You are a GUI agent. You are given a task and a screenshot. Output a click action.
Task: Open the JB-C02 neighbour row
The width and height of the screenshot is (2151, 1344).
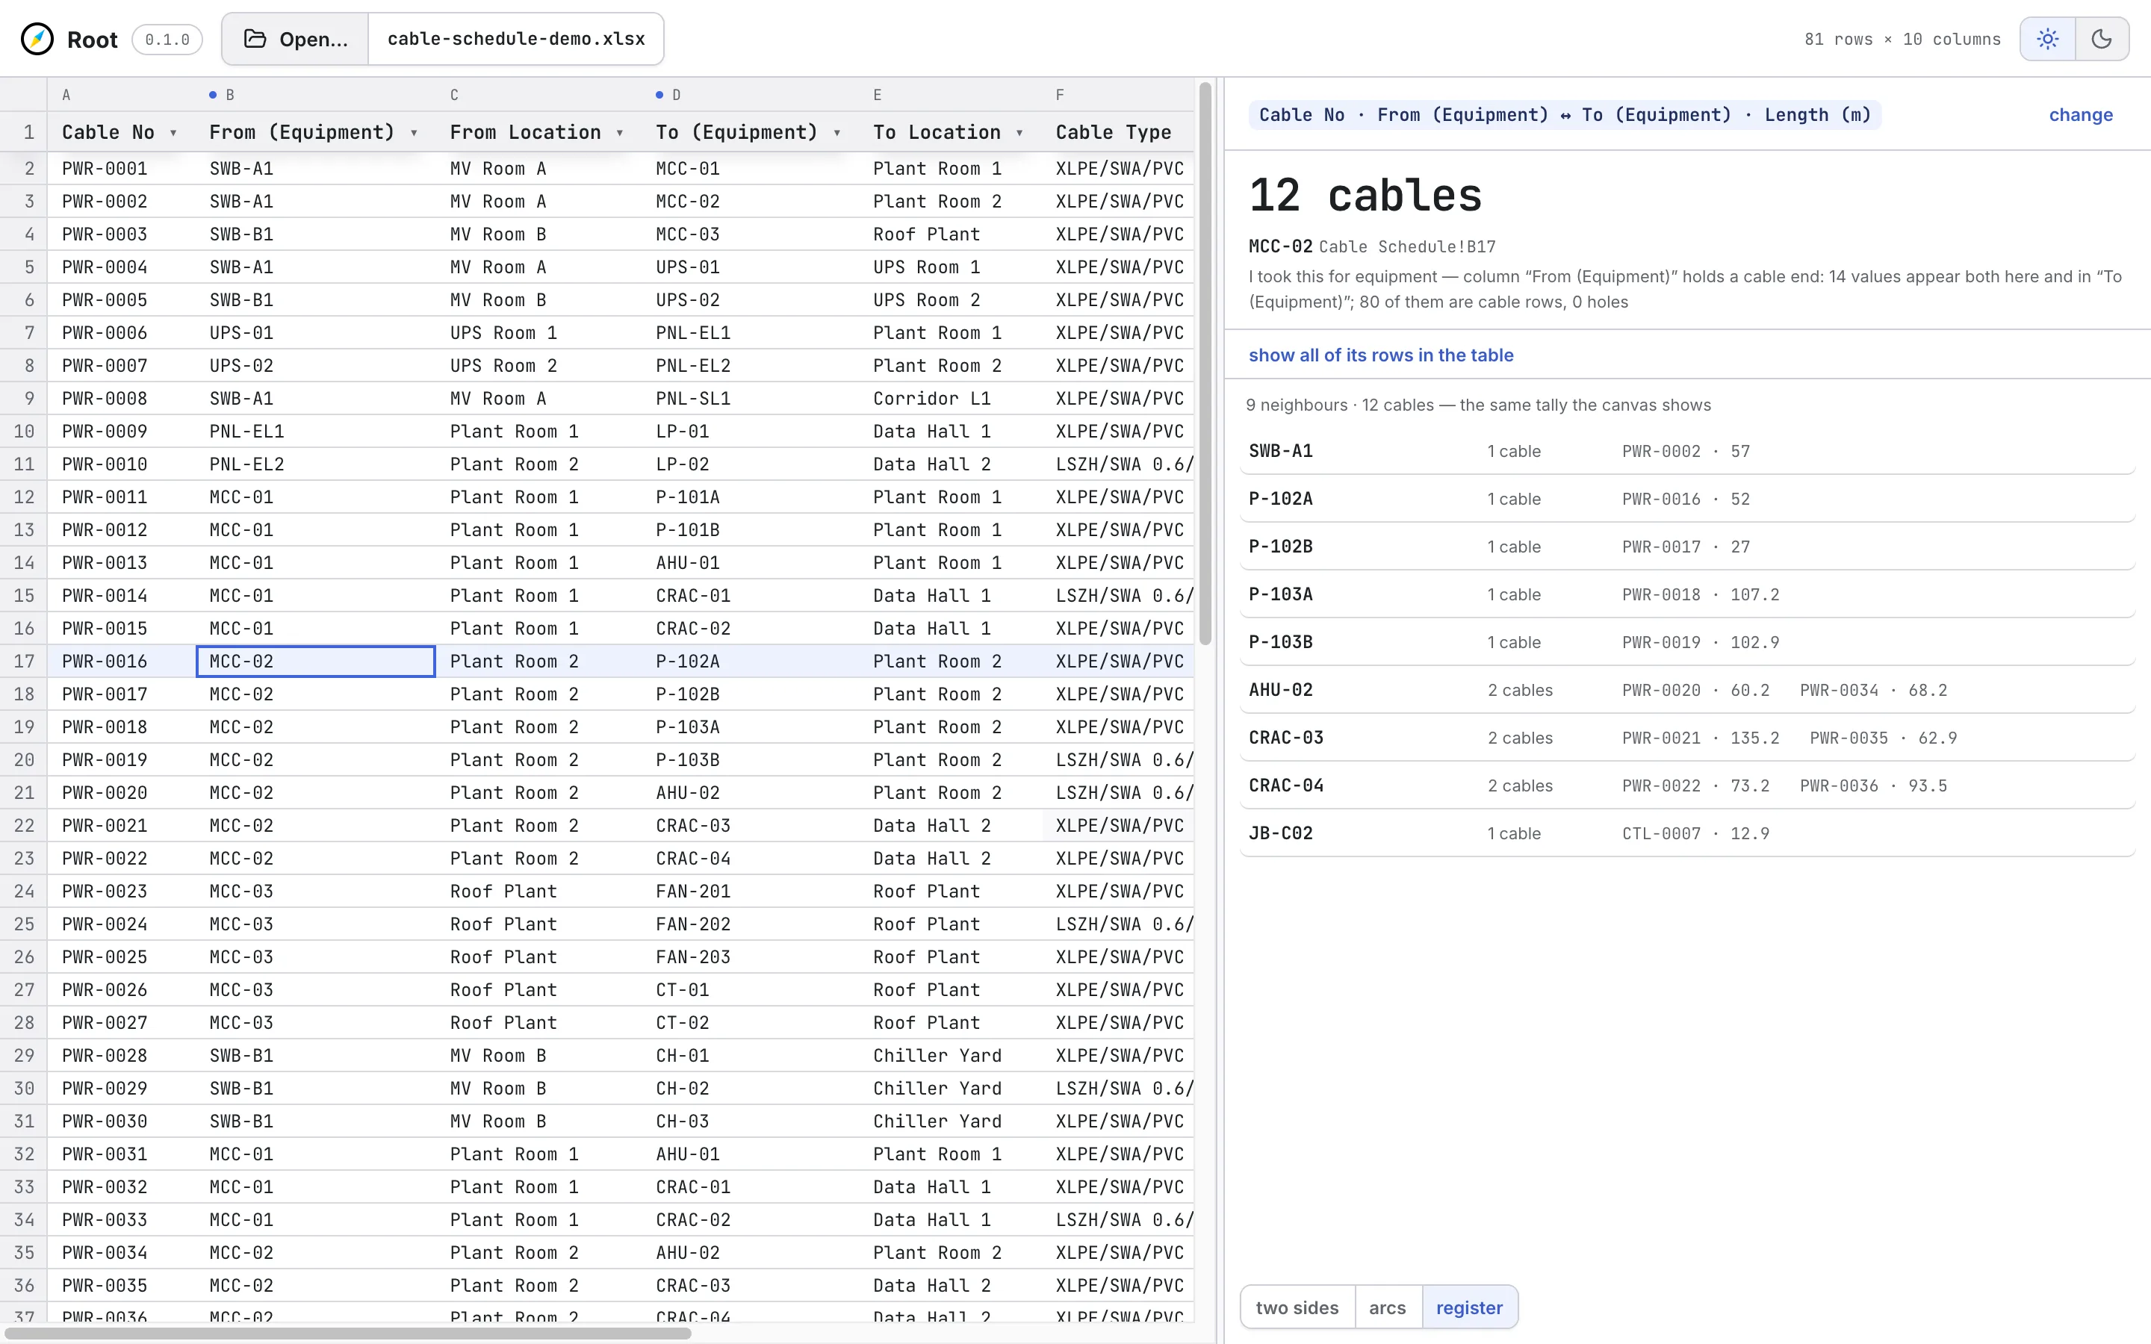(x=1687, y=834)
